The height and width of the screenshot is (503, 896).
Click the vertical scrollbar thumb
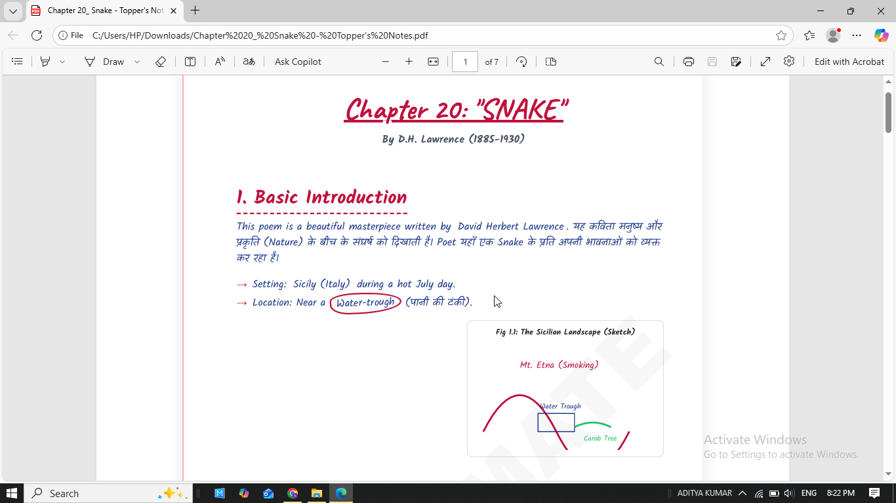pyautogui.click(x=888, y=112)
